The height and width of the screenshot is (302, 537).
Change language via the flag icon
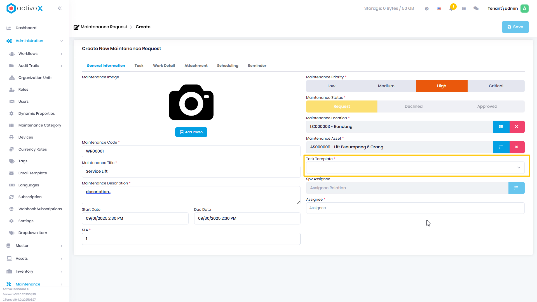point(439,9)
